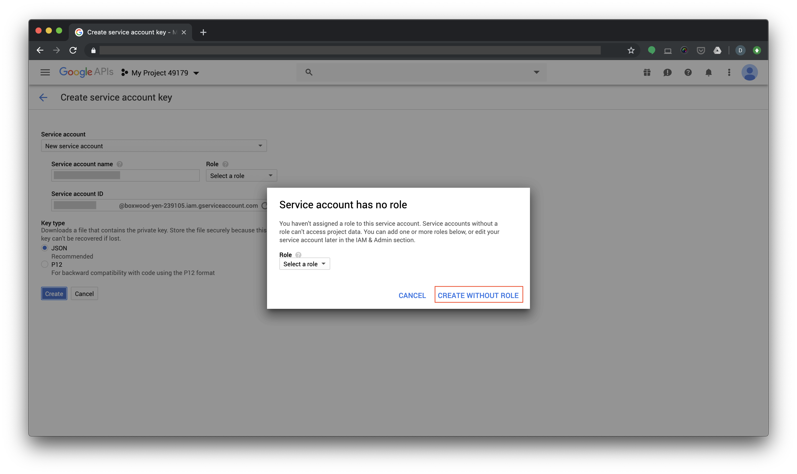Screen dimensions: 797x474
Task: Click the Create service account key tab
Action: click(x=127, y=32)
